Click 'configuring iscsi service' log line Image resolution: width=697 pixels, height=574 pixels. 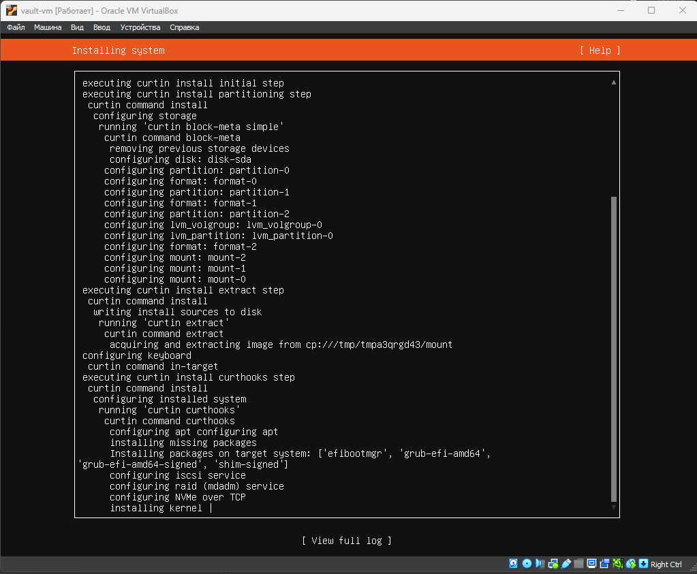177,475
